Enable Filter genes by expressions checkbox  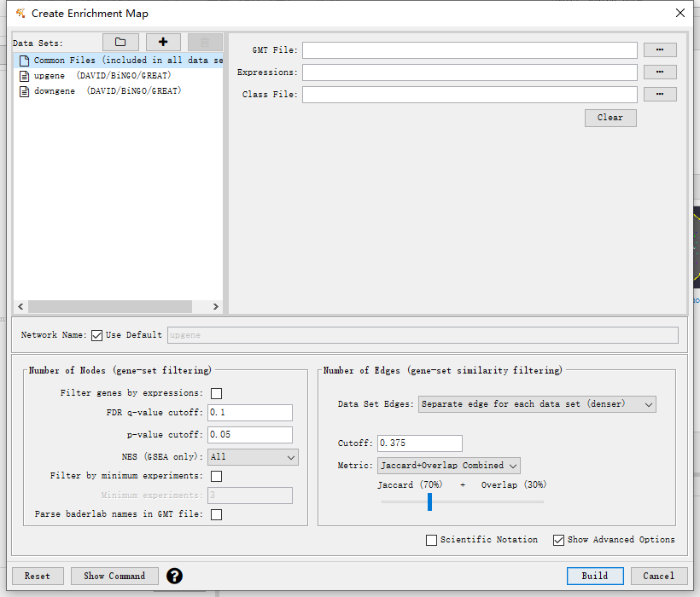click(216, 393)
